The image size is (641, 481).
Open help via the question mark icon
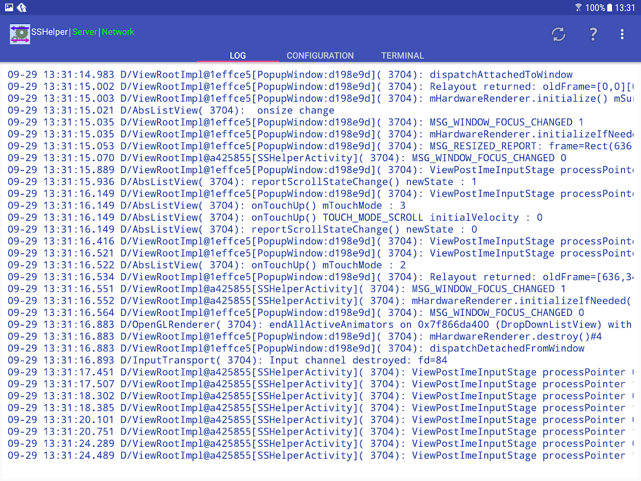coord(593,34)
